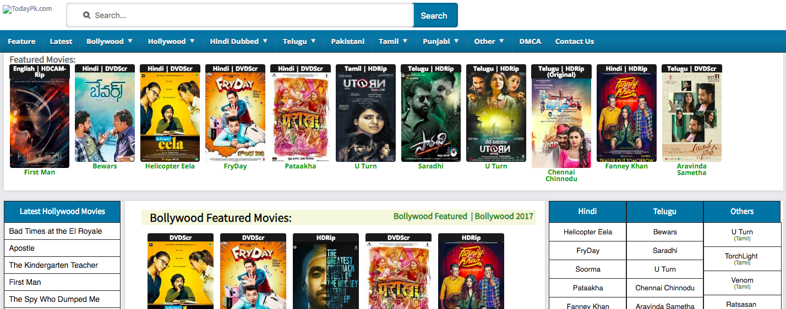Open the Saradhi featured poster

pos(431,117)
